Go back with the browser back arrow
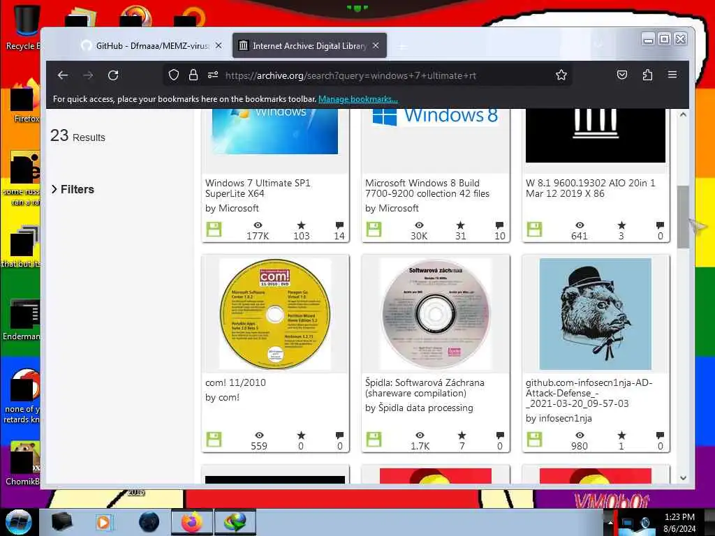This screenshot has width=715, height=536. point(63,75)
